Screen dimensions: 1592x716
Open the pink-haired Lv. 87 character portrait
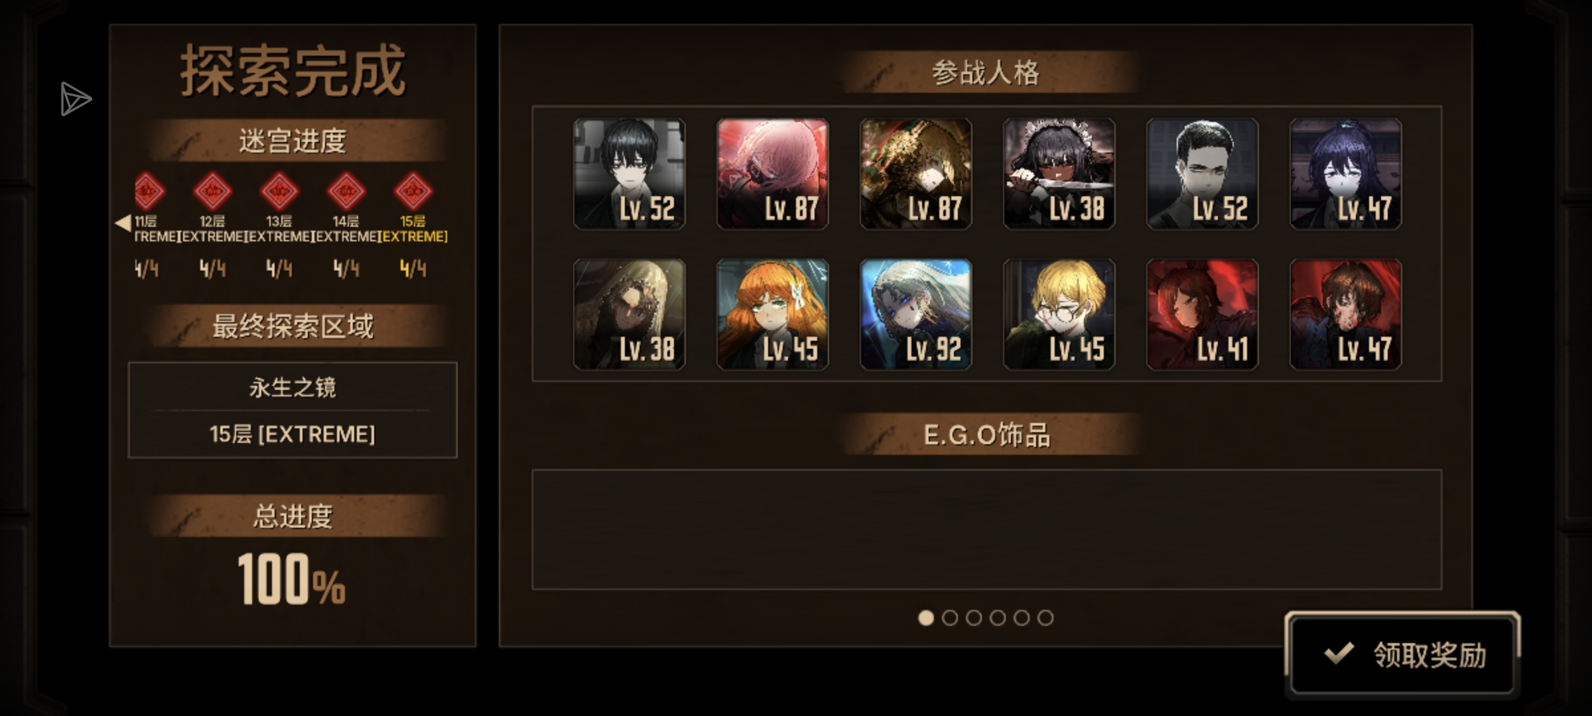pos(773,174)
